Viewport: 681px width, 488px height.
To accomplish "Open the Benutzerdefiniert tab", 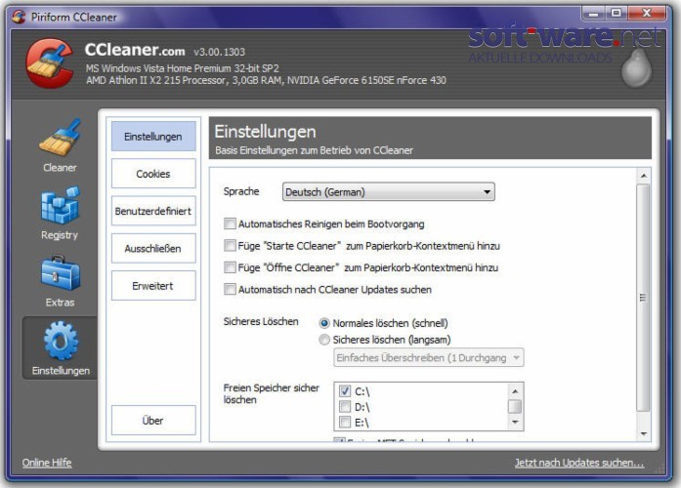I will tap(153, 211).
